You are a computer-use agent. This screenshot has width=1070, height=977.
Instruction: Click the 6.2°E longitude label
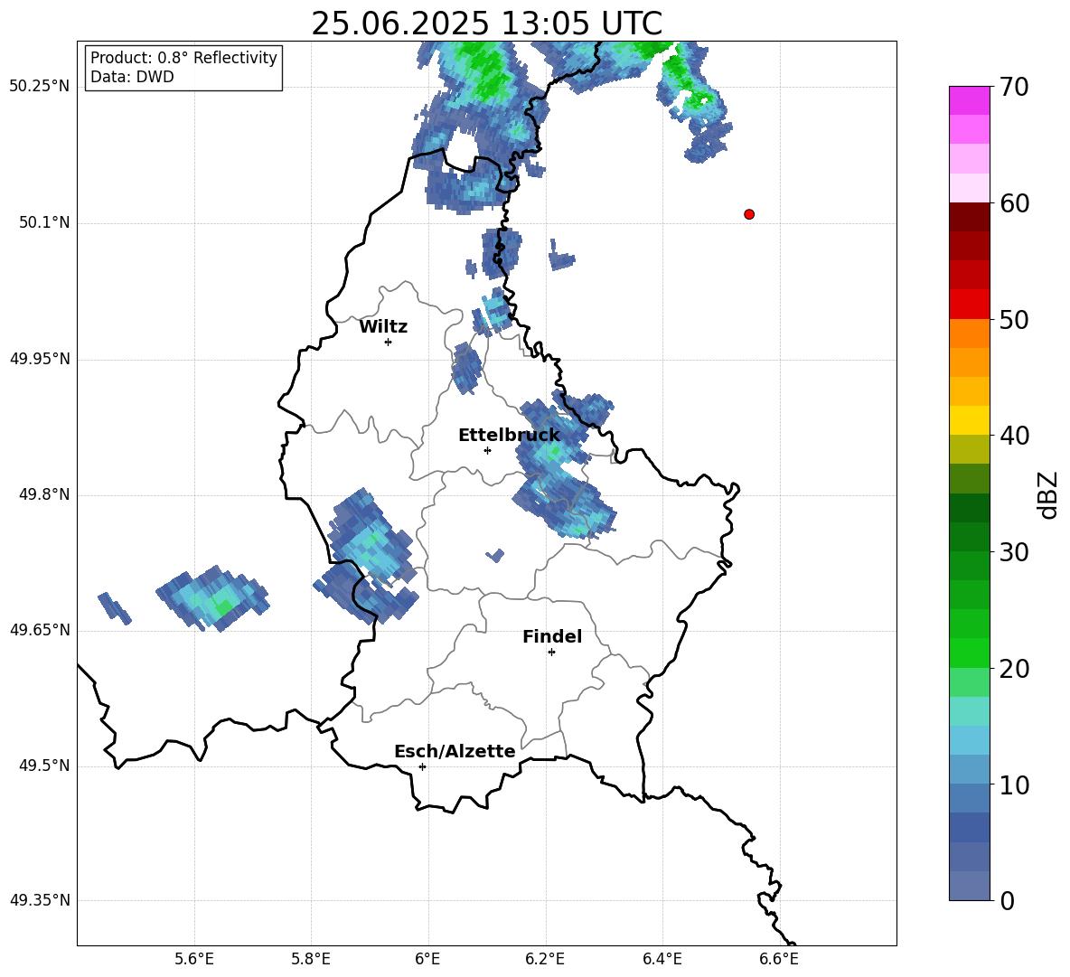coord(545,959)
